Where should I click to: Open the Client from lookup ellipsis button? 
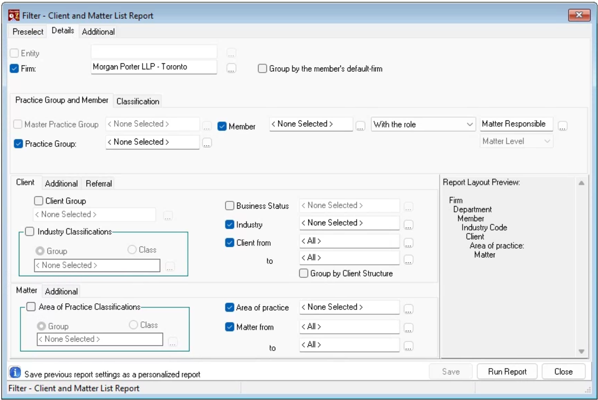point(408,243)
